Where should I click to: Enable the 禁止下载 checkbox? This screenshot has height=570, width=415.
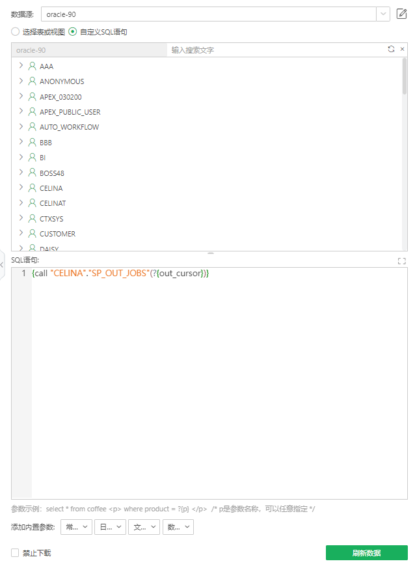[14, 552]
